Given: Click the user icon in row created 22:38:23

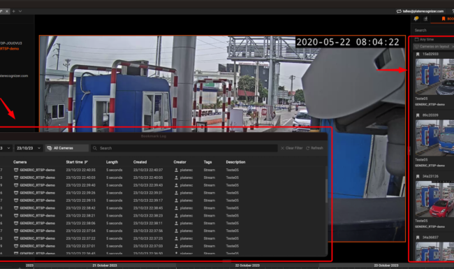Looking at the screenshot, I should click(x=176, y=215).
